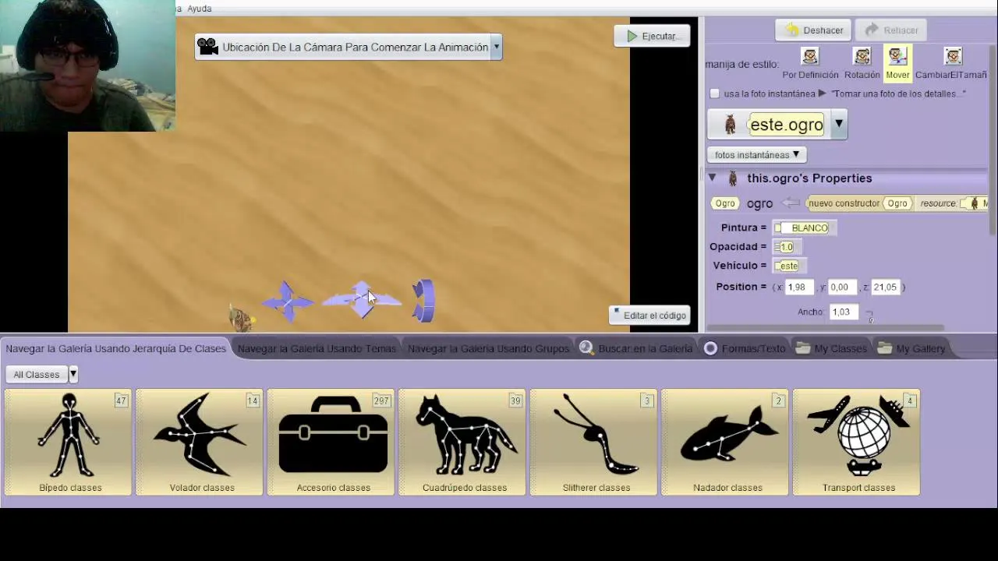Open the camera viewpoint dropdown
The image size is (998, 561).
(x=496, y=47)
